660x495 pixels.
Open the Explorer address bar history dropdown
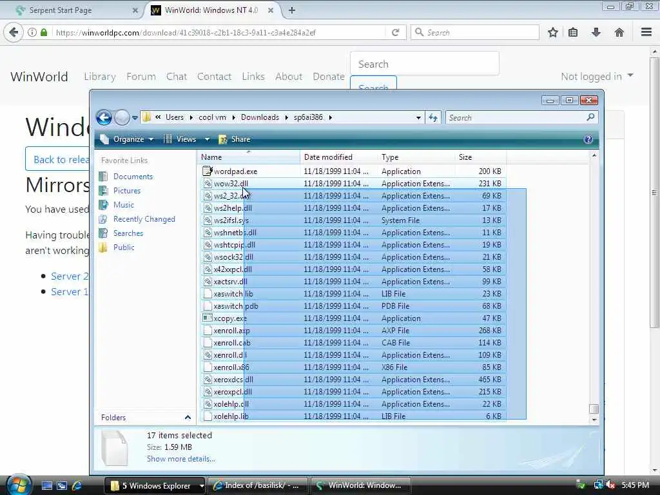(418, 118)
